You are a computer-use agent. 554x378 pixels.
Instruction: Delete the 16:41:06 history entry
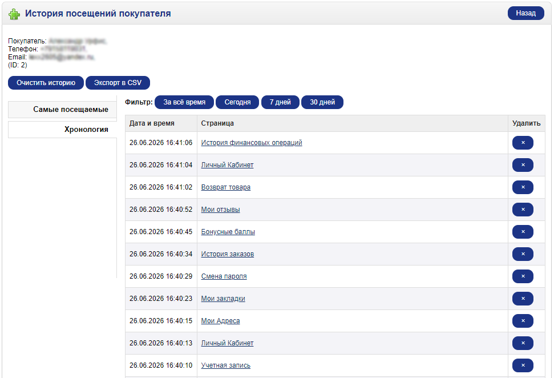(523, 143)
